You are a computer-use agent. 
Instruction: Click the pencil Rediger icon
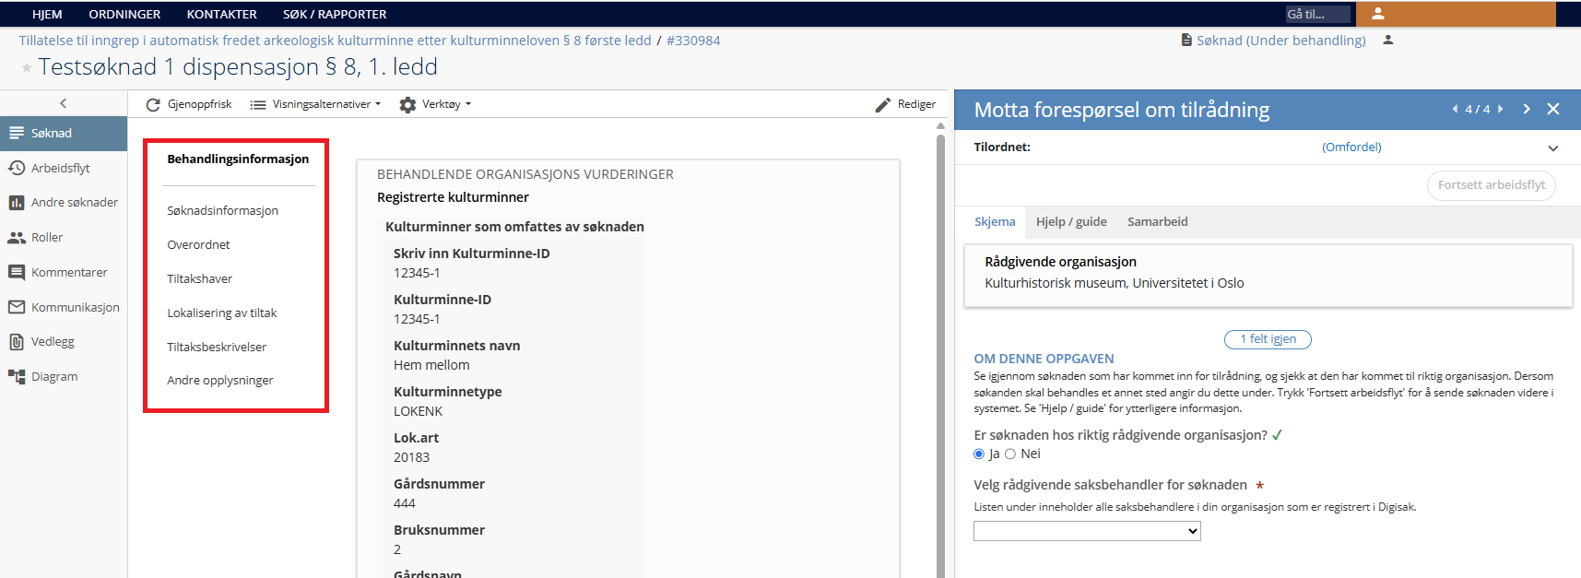(883, 105)
